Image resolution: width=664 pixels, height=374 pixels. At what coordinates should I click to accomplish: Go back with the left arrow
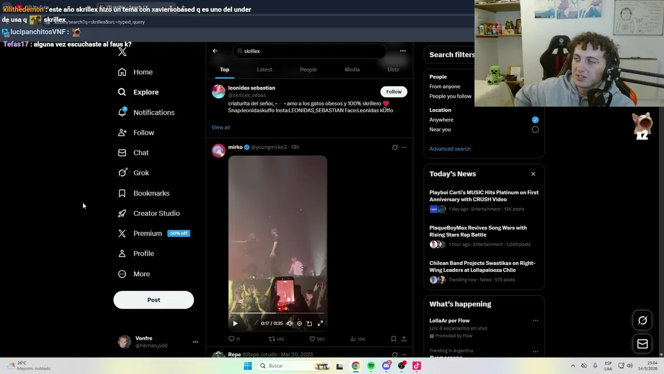[215, 51]
